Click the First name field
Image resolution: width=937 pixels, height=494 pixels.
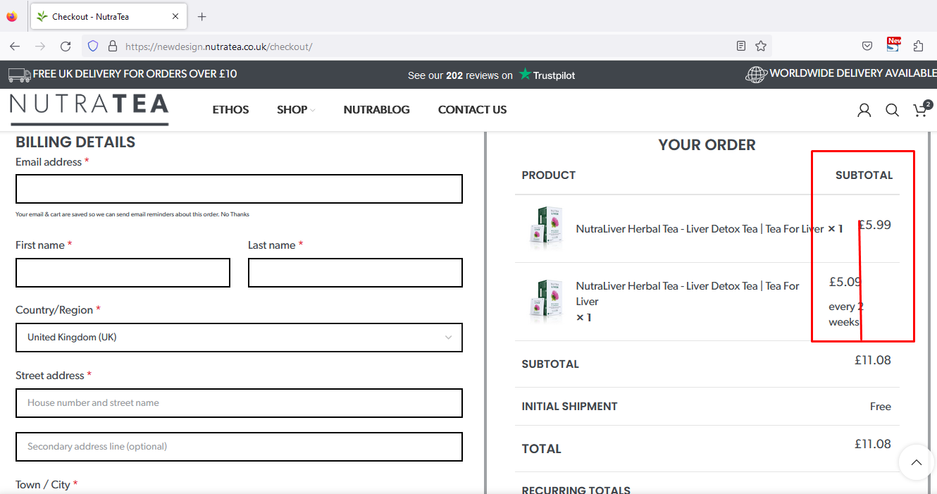pyautogui.click(x=123, y=273)
